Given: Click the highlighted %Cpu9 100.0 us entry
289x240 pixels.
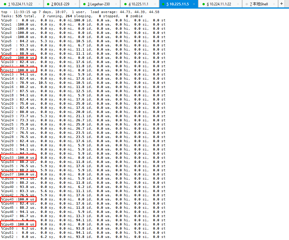Looking at the screenshot, I should tap(18, 58).
